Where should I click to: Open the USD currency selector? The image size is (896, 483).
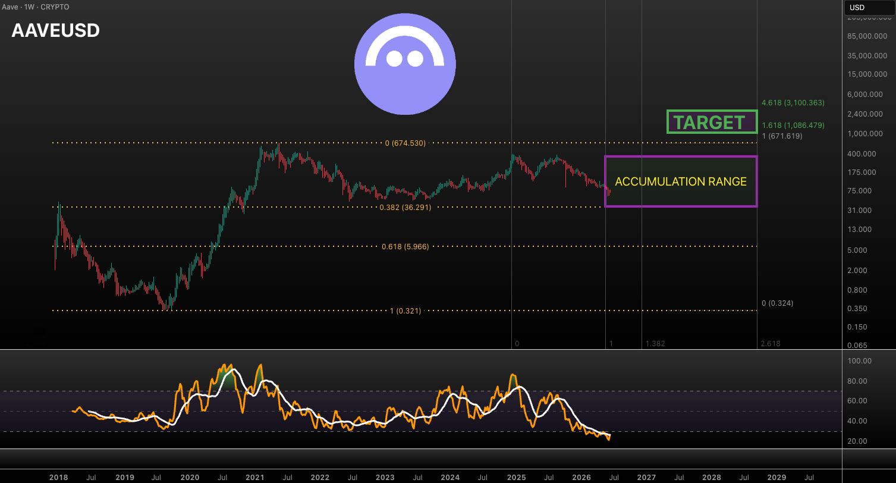869,8
